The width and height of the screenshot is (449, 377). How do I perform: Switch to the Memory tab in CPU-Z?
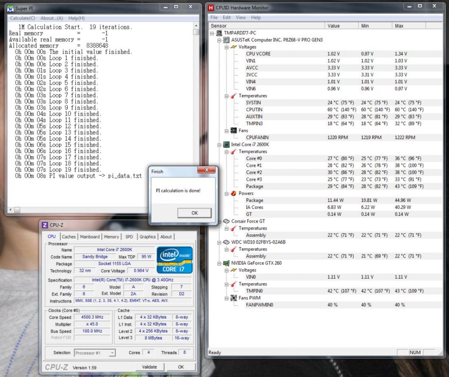tap(111, 237)
